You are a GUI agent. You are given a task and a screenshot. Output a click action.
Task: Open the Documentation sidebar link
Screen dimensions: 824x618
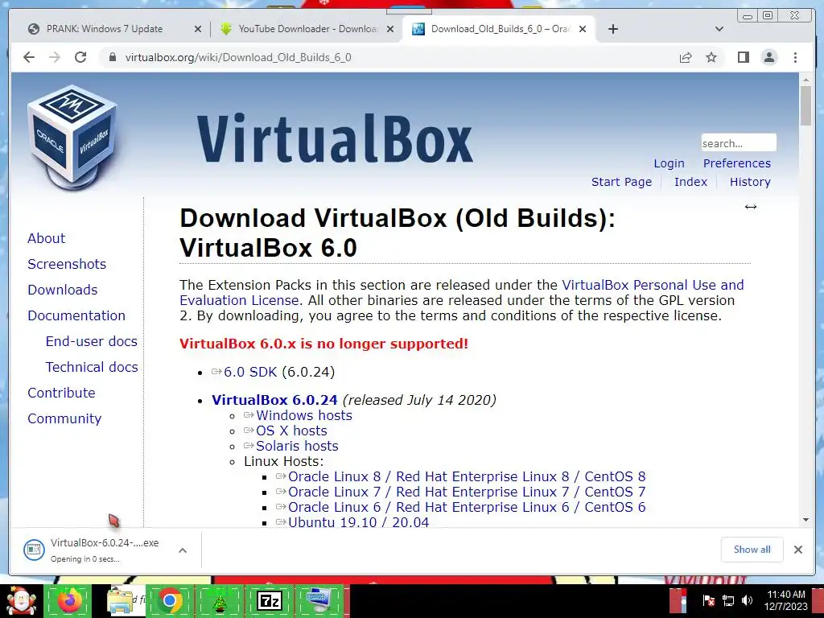click(76, 315)
